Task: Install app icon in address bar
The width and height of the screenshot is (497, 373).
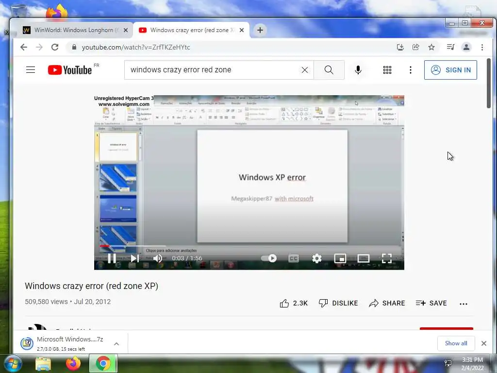Action: point(400,47)
